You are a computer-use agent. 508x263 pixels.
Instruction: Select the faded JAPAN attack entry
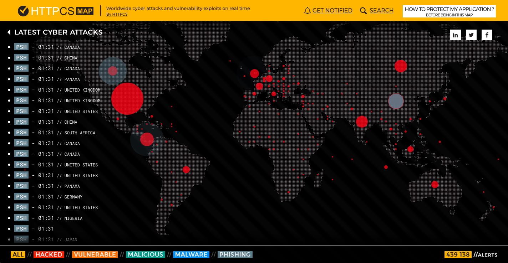[x=46, y=239]
